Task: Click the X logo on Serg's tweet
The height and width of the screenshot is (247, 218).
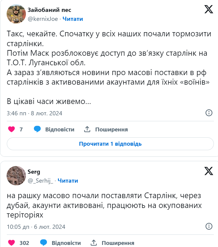Action: 209,171
